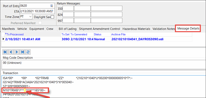Go to first message record
The image size is (206, 98).
click(5, 52)
